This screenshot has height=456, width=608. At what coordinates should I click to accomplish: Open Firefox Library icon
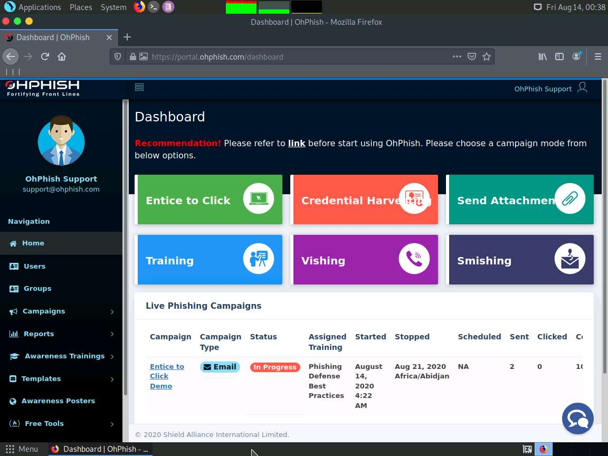coord(543,56)
